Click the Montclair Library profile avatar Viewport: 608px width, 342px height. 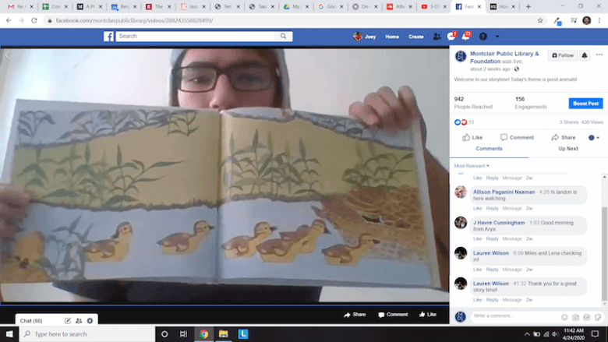[460, 57]
